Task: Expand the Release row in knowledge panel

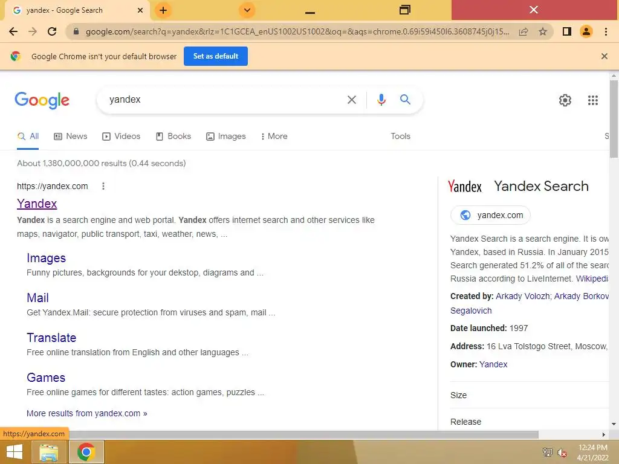Action: [x=529, y=421]
